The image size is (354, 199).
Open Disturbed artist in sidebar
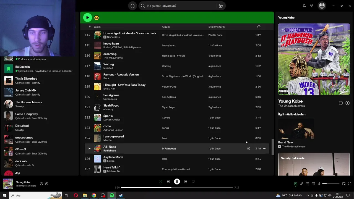click(x=40, y=128)
